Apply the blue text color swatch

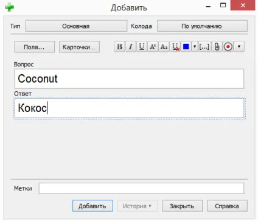coord(186,47)
